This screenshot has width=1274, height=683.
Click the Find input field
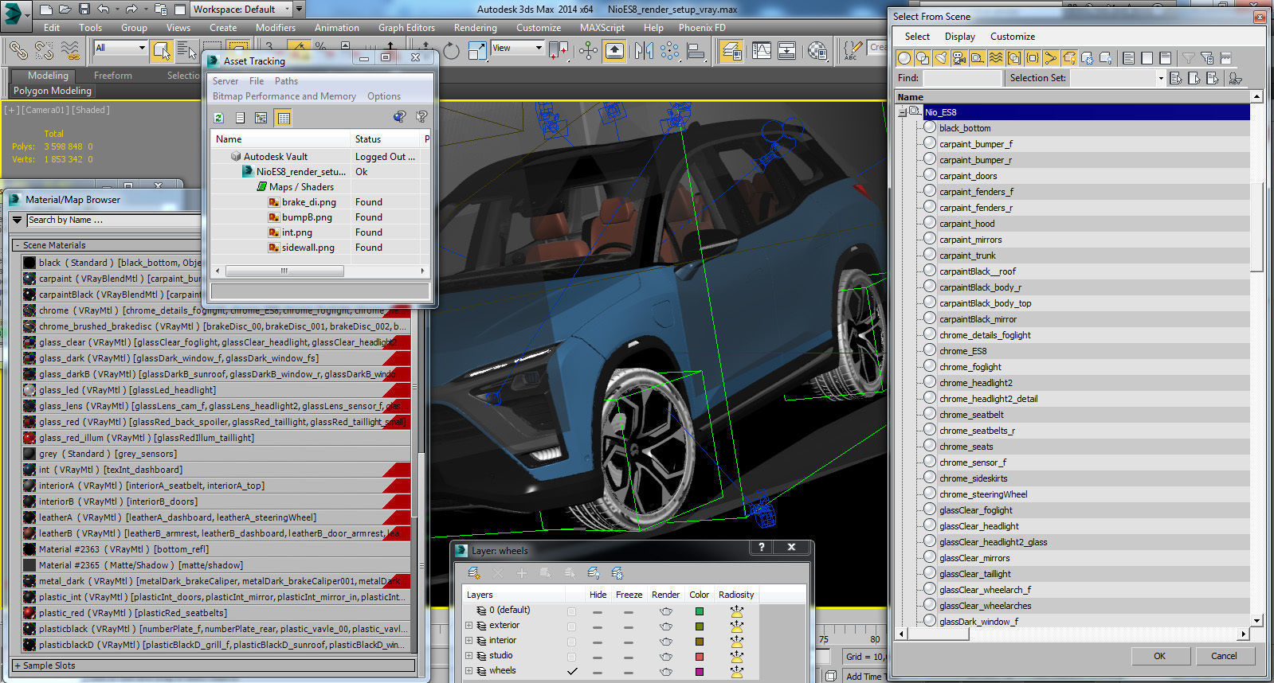(x=962, y=78)
